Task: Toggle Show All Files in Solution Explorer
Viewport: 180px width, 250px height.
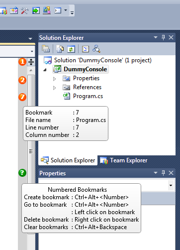Action: (x=60, y=49)
